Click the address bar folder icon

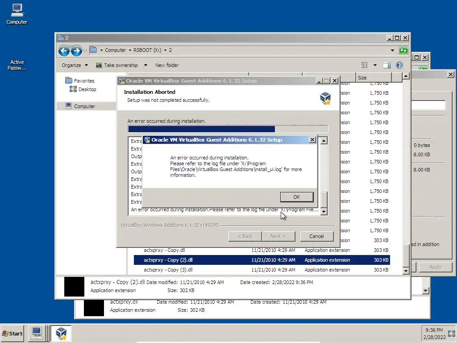(93, 50)
